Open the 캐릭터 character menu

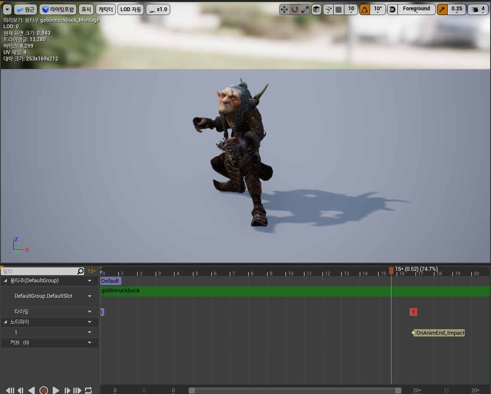tap(105, 9)
